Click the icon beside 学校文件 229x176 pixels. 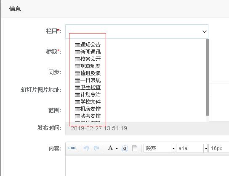point(77,102)
